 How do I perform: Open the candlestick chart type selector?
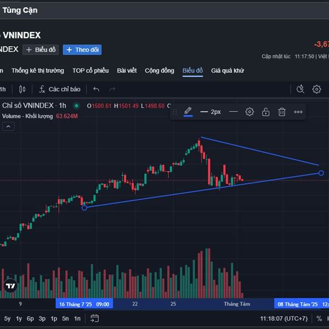[x=22, y=89]
